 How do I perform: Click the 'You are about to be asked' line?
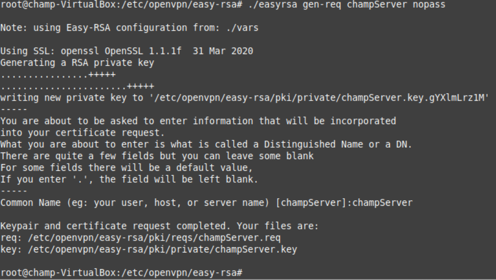[x=198, y=121]
